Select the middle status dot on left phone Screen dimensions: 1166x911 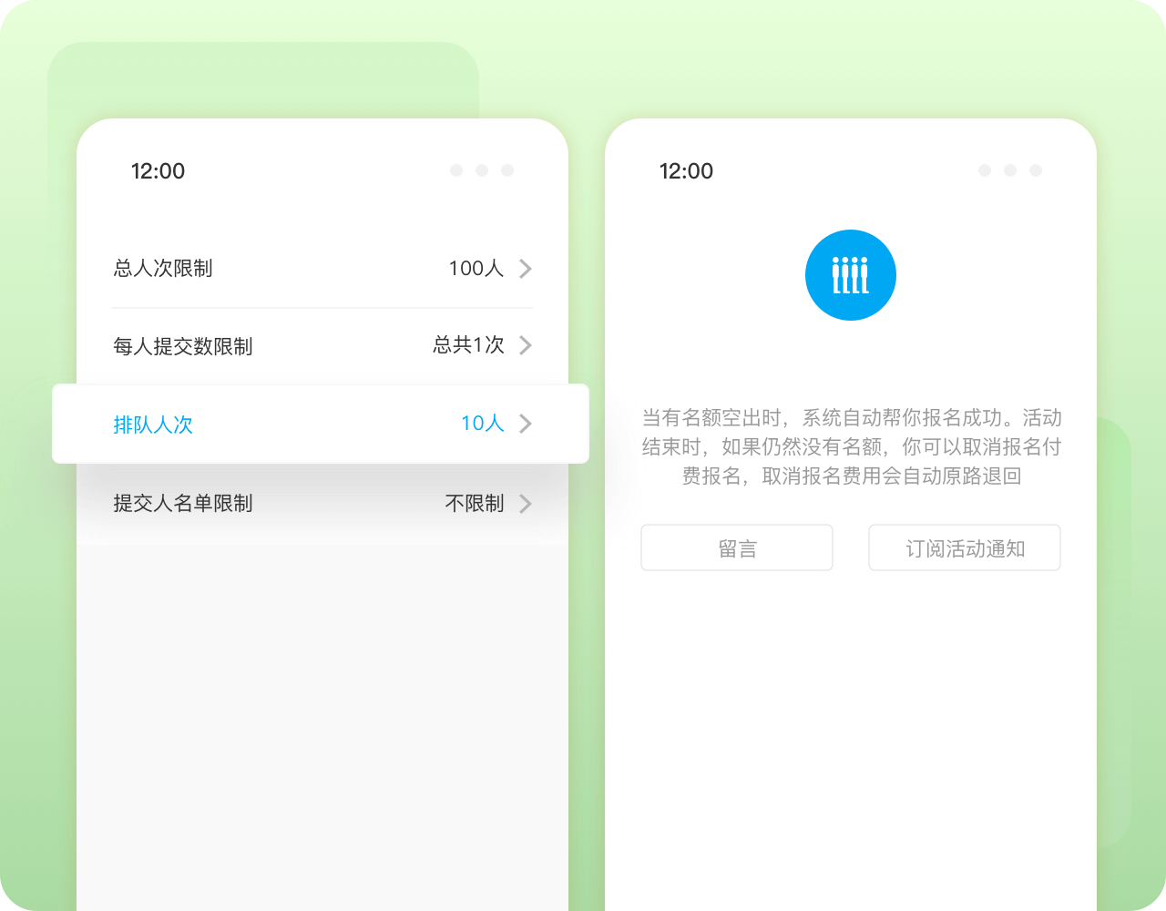481,170
